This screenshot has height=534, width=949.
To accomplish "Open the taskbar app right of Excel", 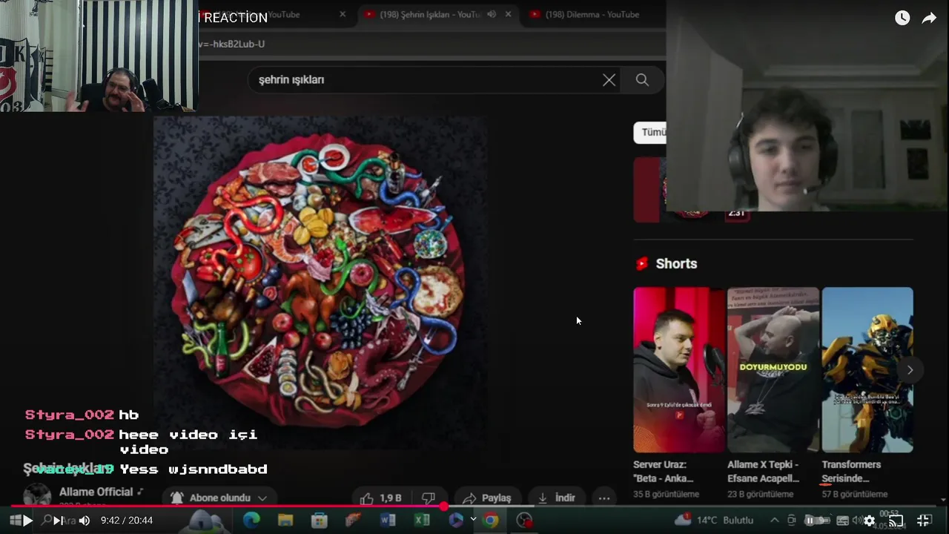I will 456,521.
